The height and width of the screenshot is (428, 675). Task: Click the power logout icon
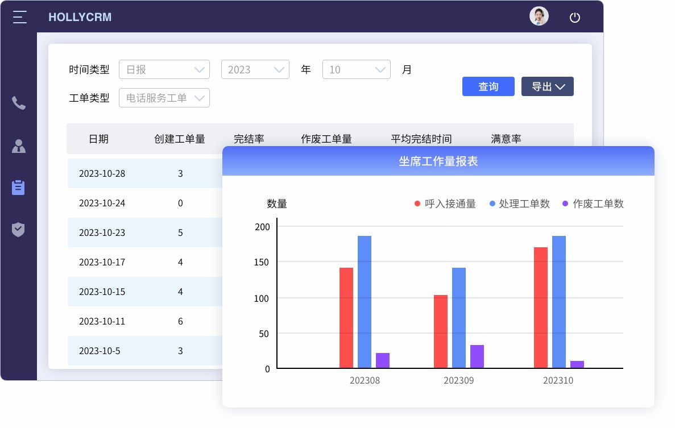574,18
